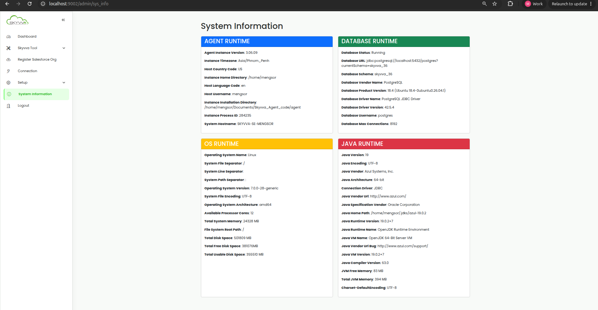Click the System Hostname SKYVVA-SE-MENGSOR value
The image size is (598, 310).
pos(255,124)
